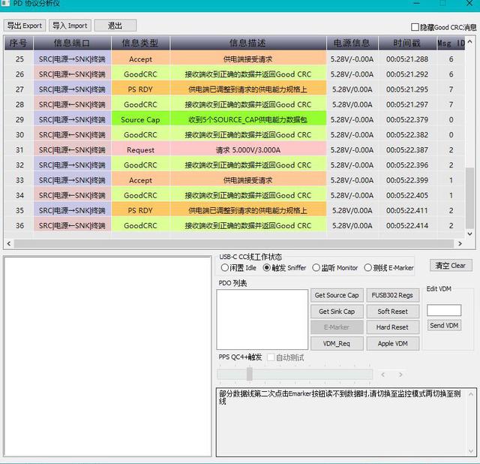Click the 退出 exit button
This screenshot has height=464, width=480.
click(x=115, y=26)
